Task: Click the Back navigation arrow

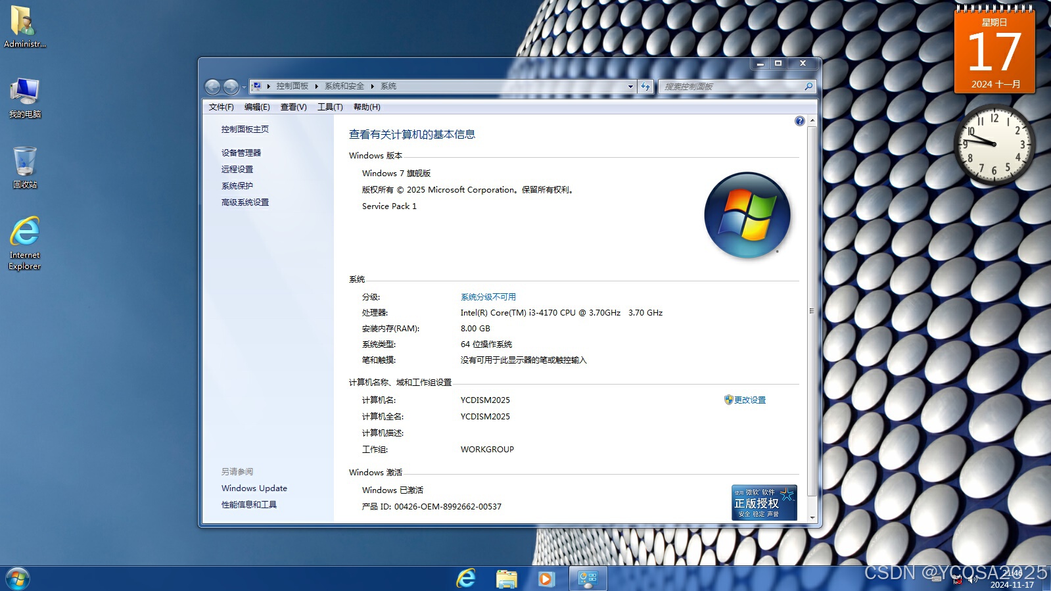Action: coord(212,87)
